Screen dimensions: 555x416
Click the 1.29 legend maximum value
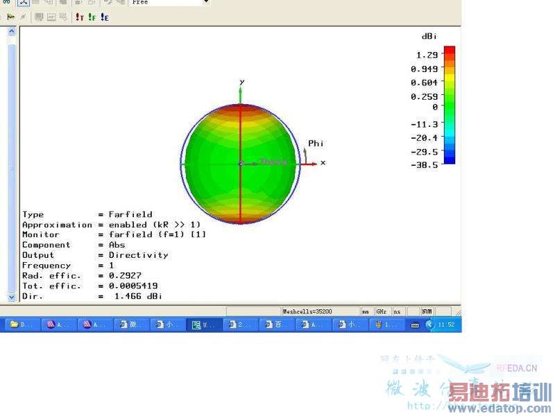pos(427,55)
